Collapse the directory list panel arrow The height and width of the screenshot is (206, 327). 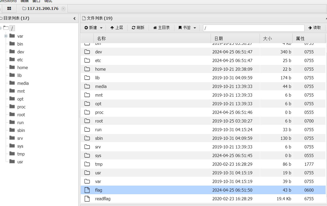(74, 18)
